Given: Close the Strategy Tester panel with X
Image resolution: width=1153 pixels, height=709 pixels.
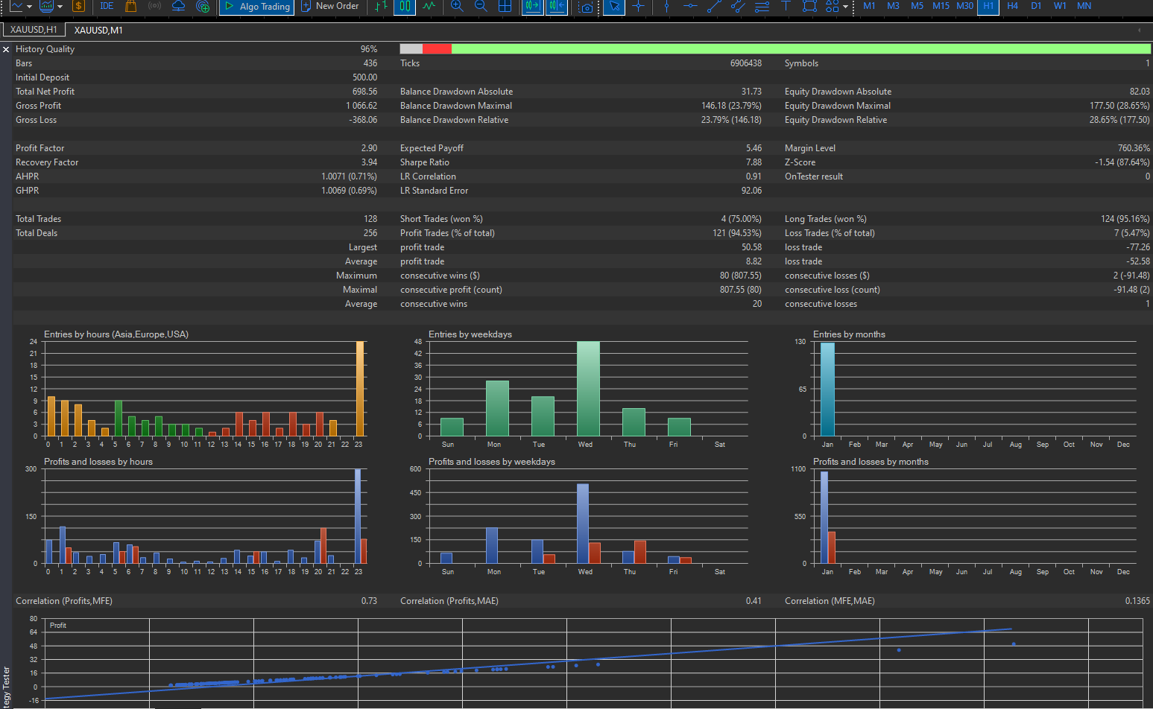Looking at the screenshot, I should pos(6,49).
